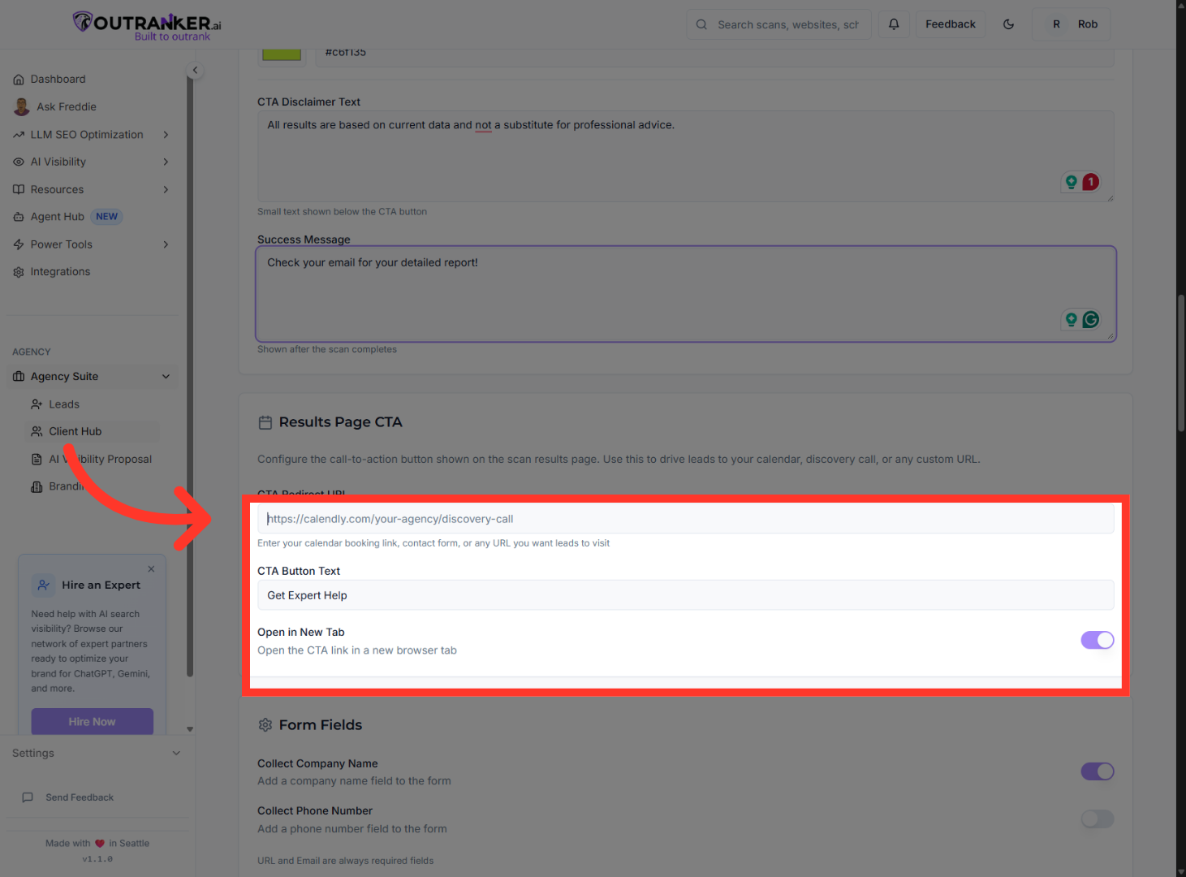The height and width of the screenshot is (877, 1186).
Task: Click the notification bell icon
Action: 894,24
